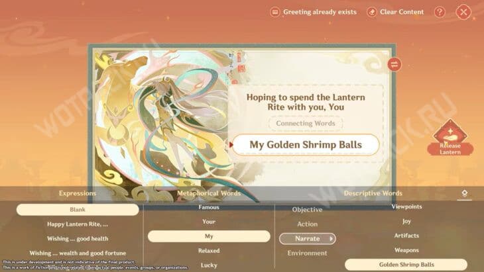
Task: Open the Environment category
Action: tap(307, 253)
